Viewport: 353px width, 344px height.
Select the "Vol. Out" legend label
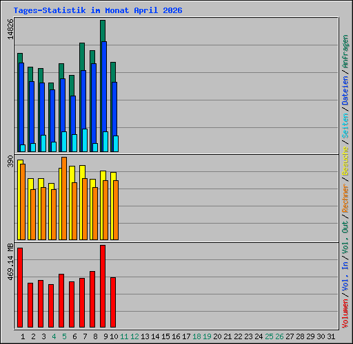click(345, 237)
